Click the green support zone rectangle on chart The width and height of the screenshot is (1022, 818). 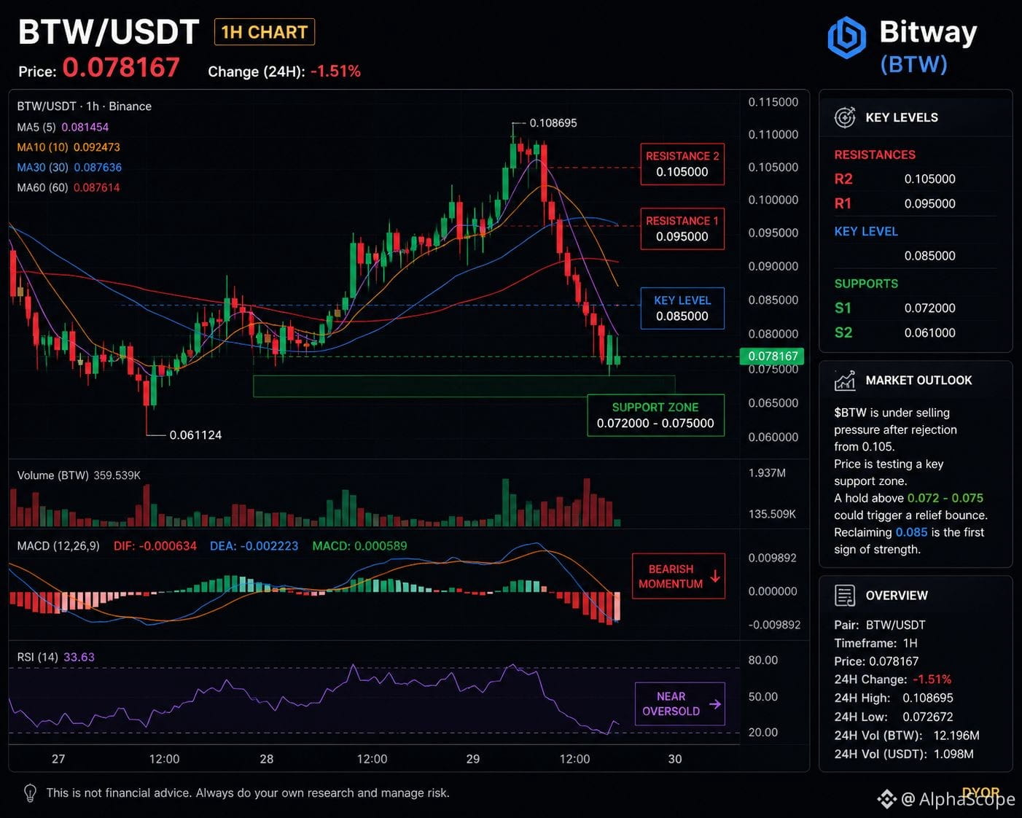coord(464,386)
